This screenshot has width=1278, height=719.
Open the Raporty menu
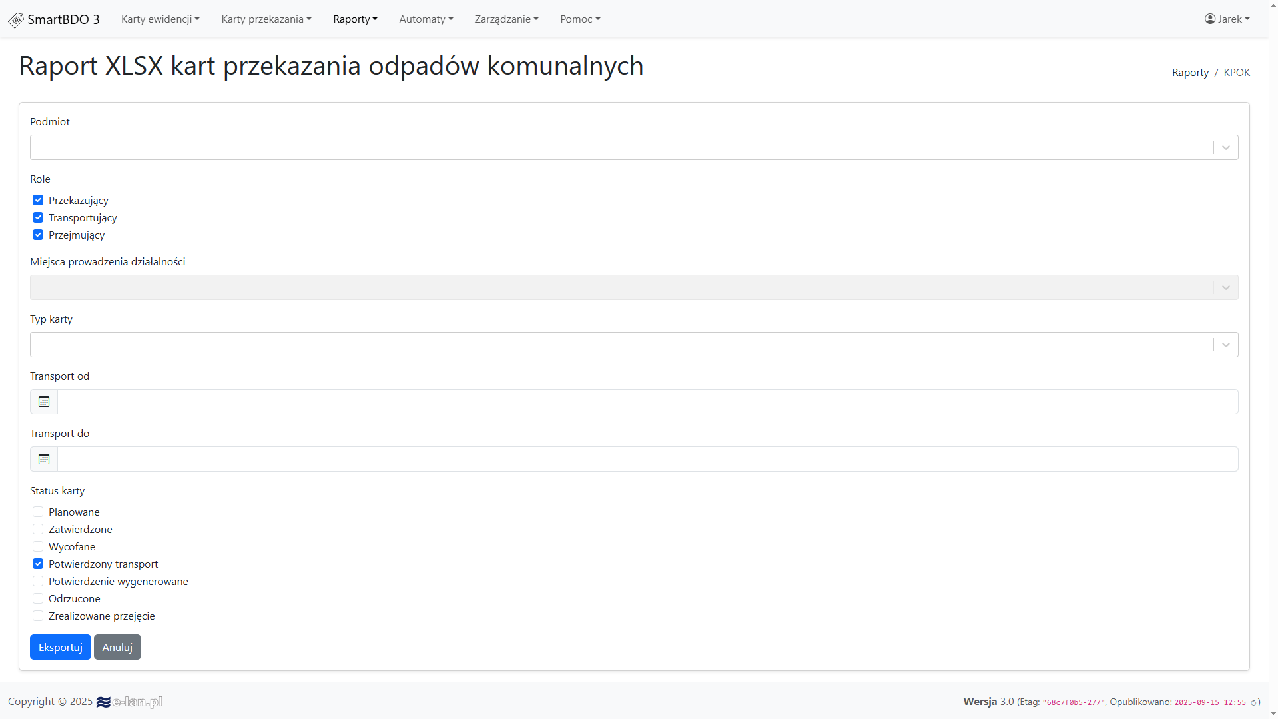(355, 19)
